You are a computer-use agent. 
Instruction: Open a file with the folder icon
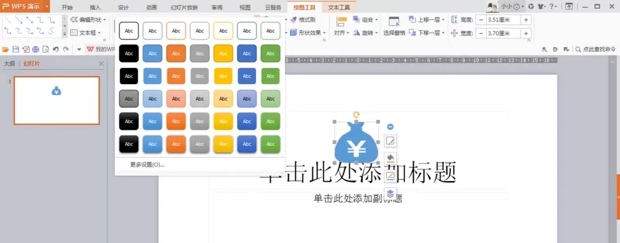point(6,49)
